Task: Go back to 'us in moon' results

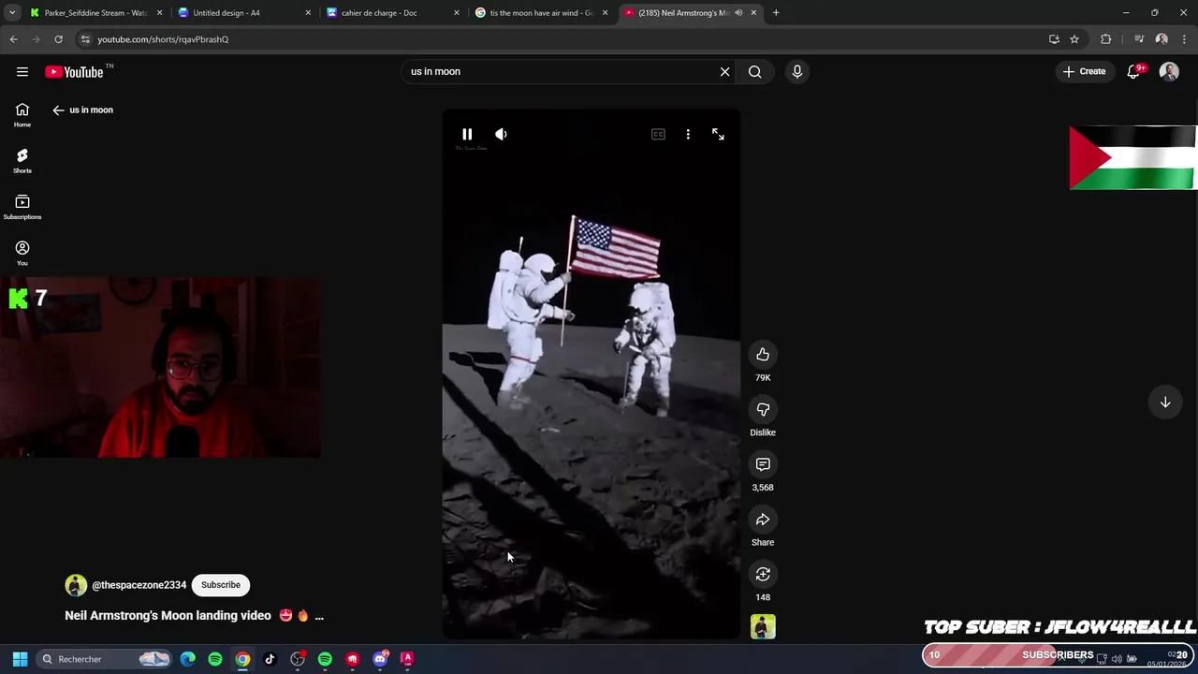Action: [58, 110]
